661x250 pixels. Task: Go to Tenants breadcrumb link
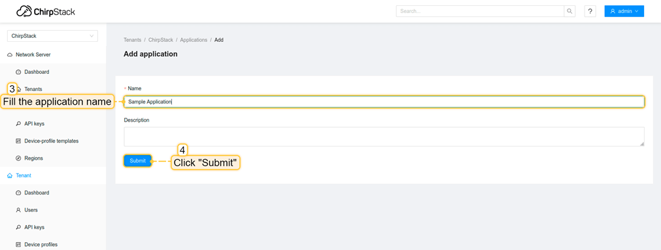132,40
